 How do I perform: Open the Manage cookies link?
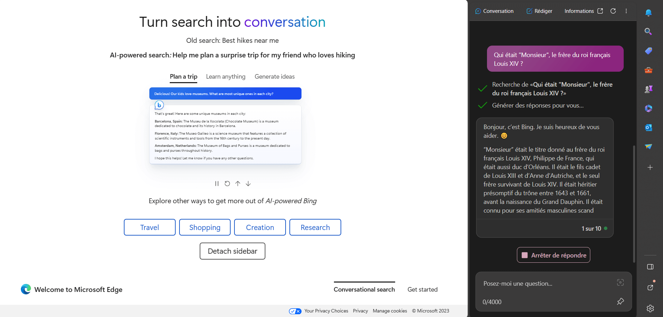click(390, 311)
